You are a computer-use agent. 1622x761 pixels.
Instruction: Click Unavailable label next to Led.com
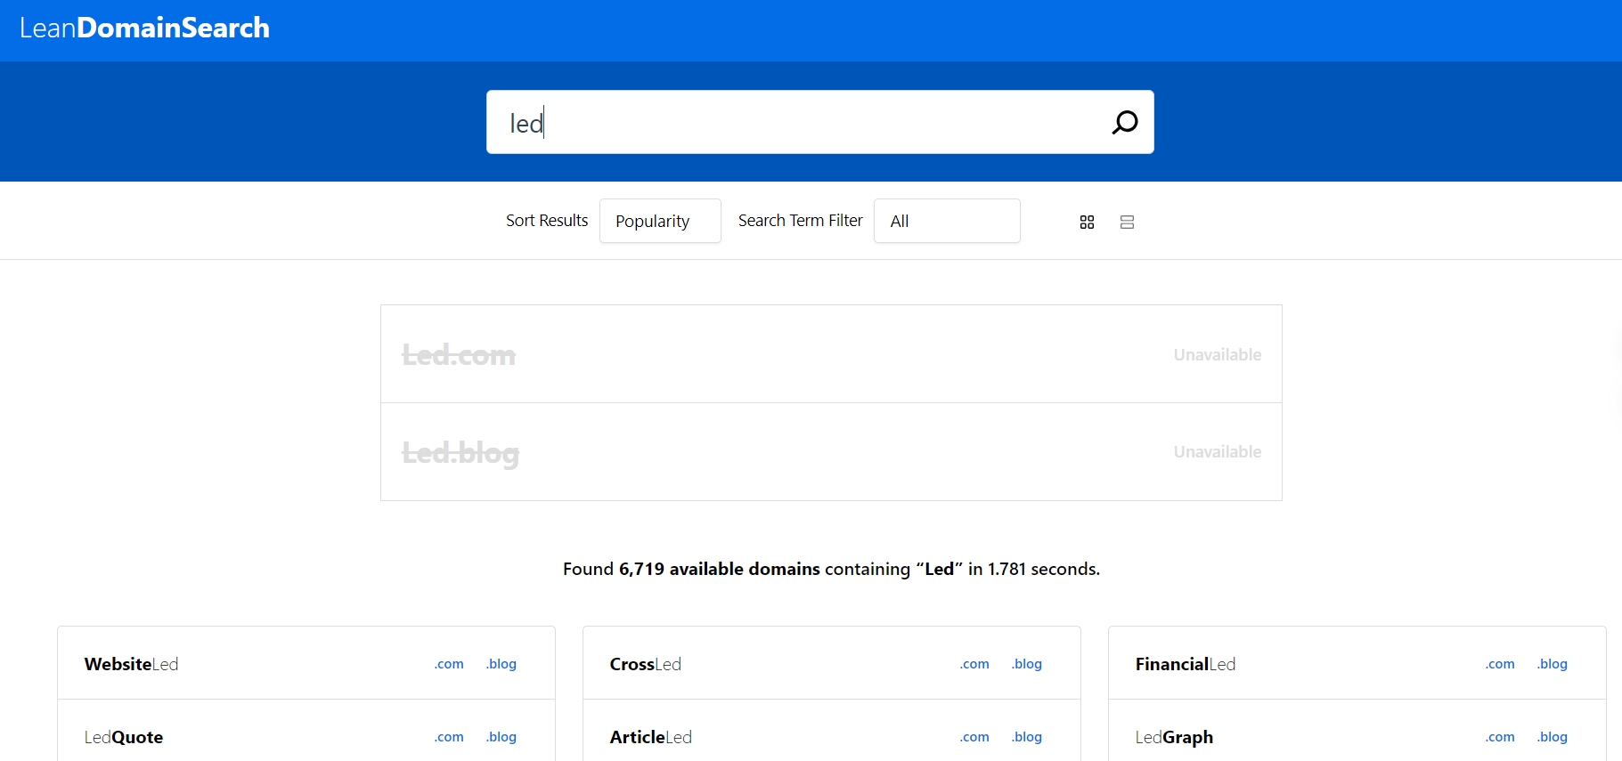1217,354
